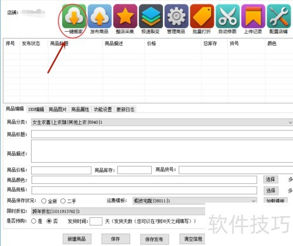The image size is (293, 246).
Task: Open 配置店铺 wrench tools icon
Action: coord(279,16)
